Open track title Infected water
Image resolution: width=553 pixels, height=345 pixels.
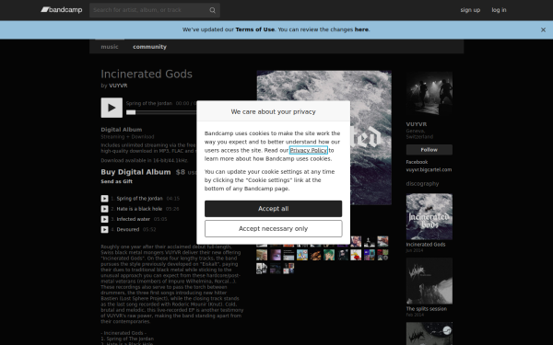[x=134, y=219]
